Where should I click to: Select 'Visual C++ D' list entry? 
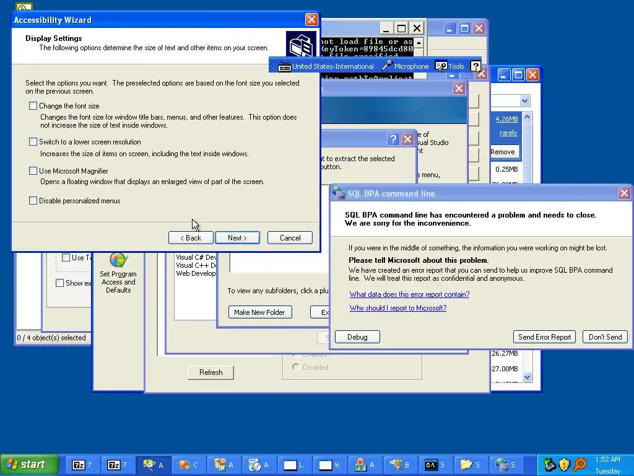coord(196,265)
